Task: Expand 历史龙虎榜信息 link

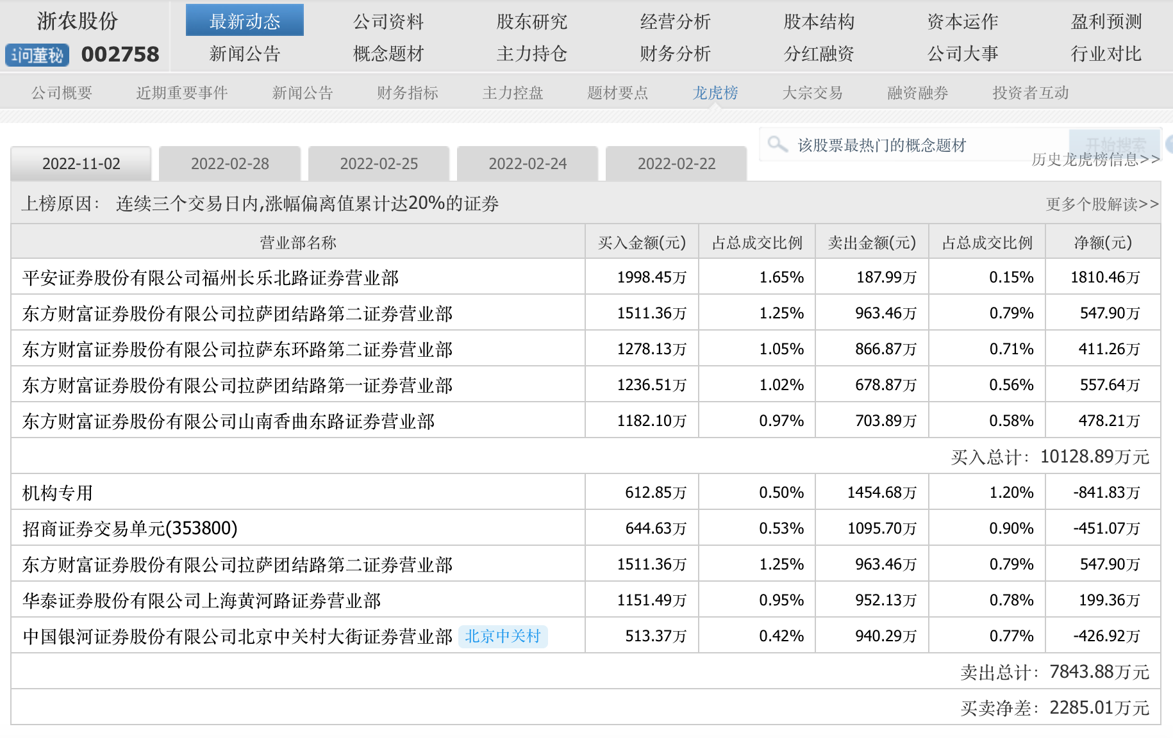Action: (1095, 160)
